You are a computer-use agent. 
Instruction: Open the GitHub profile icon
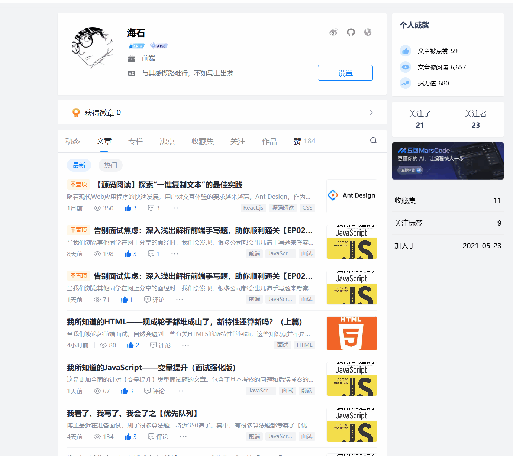click(x=351, y=32)
